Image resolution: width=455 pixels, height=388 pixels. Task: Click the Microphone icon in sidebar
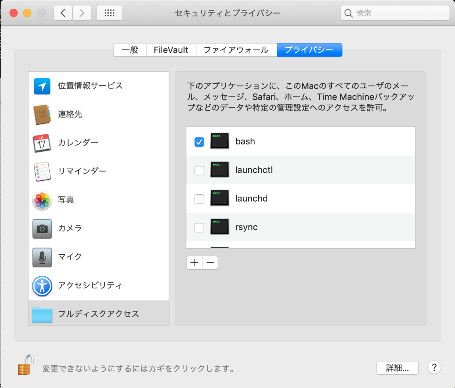42,257
